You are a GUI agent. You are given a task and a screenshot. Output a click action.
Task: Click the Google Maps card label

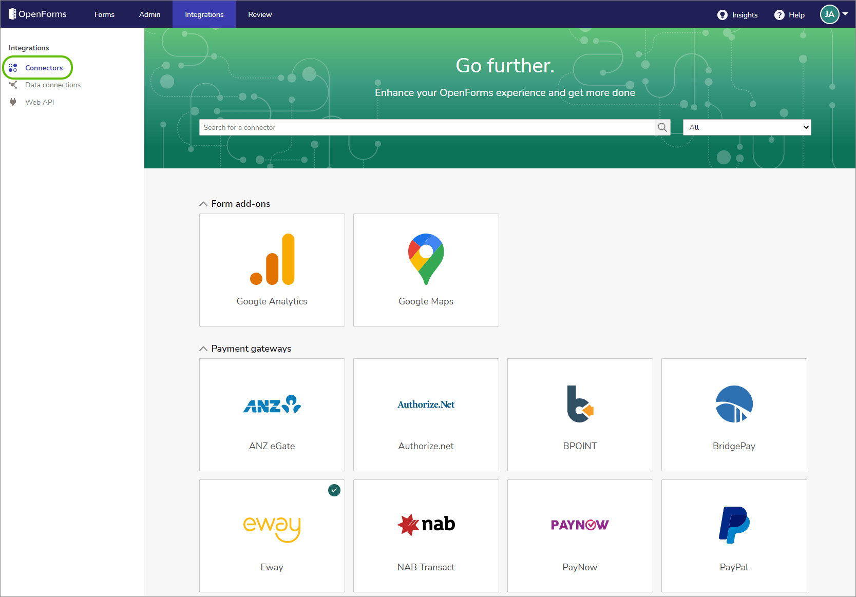pyautogui.click(x=426, y=301)
